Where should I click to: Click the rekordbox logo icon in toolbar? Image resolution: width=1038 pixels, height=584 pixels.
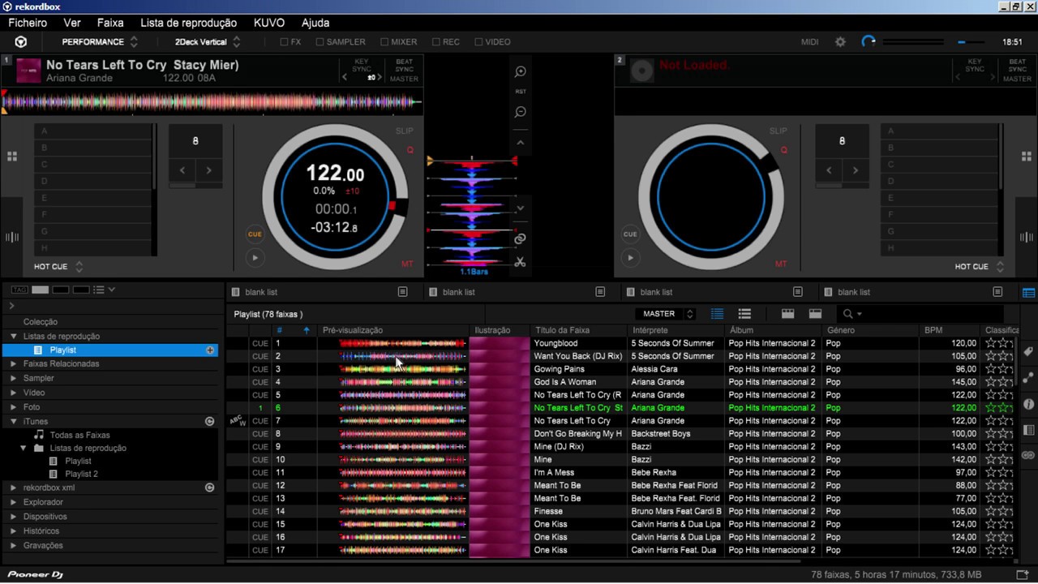(21, 42)
